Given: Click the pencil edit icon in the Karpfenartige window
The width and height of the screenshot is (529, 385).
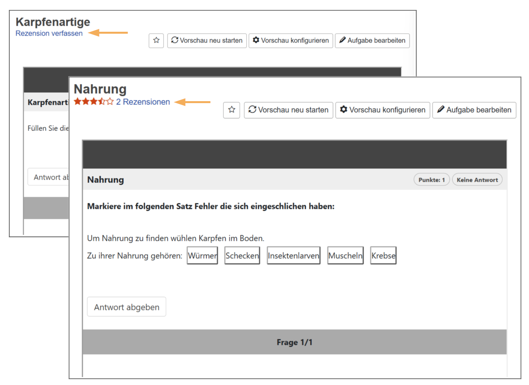Looking at the screenshot, I should 342,40.
